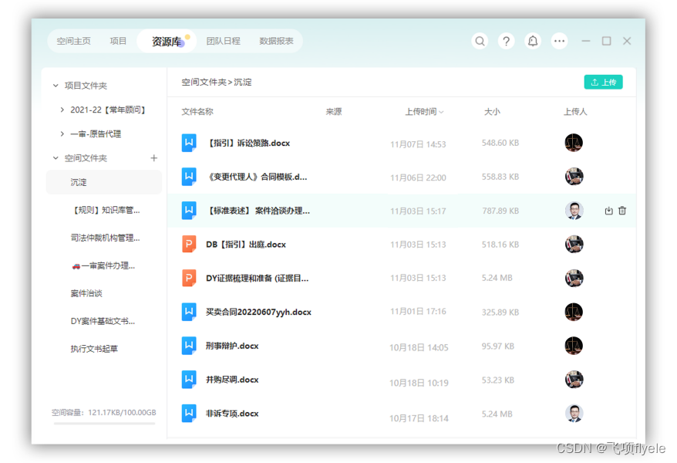Viewport: 677px width, 463px height.
Task: Switch to the 空间主页 tab
Action: tap(73, 41)
